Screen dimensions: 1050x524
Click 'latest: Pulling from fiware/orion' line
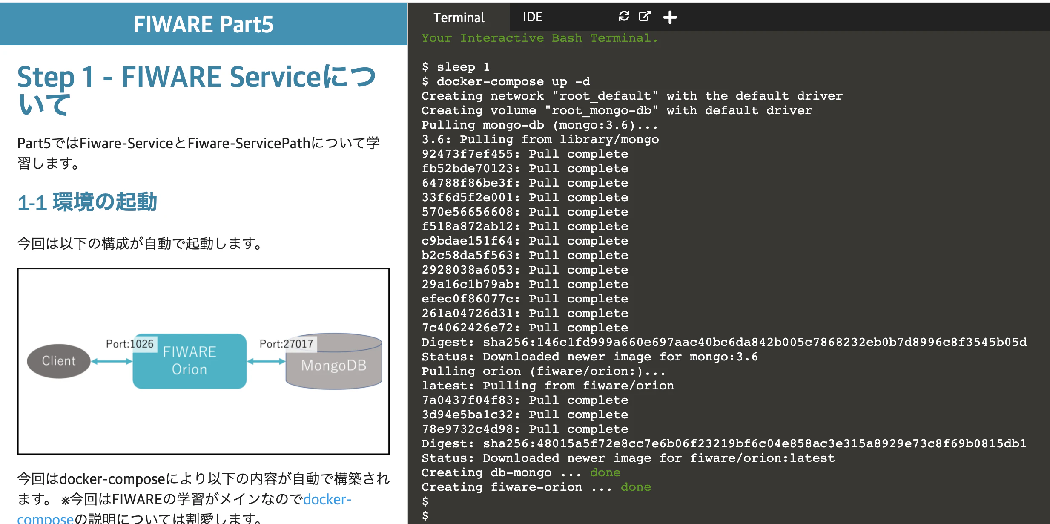(548, 386)
